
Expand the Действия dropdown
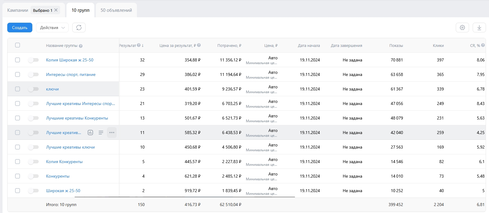(x=52, y=28)
